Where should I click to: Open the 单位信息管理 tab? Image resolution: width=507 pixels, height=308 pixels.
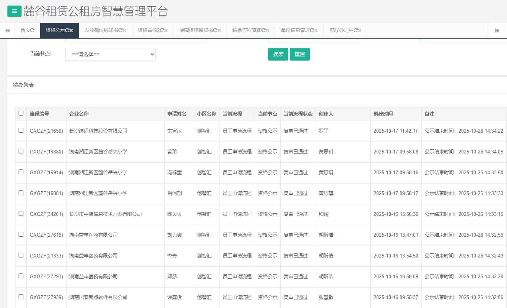tap(295, 30)
